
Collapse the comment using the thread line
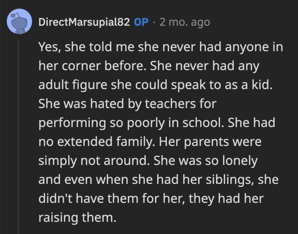pyautogui.click(x=19, y=127)
